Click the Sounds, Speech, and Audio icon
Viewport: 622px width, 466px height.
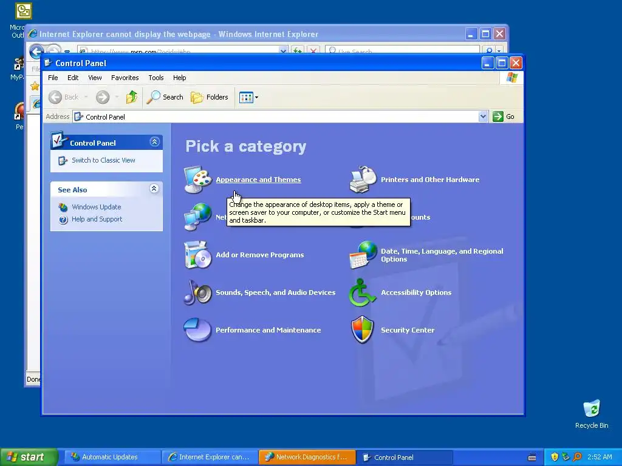pos(198,292)
